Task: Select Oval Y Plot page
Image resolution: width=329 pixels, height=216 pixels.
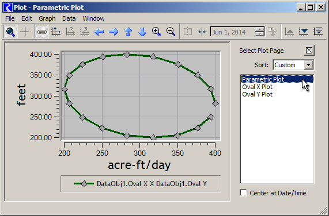Action: 257,94
